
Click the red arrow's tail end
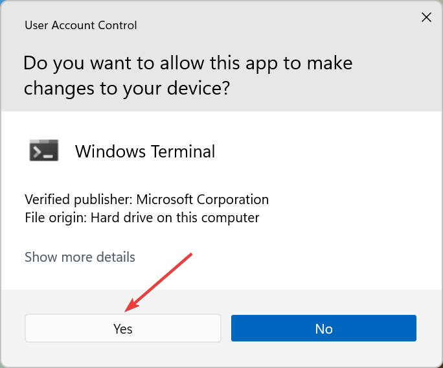(x=192, y=254)
